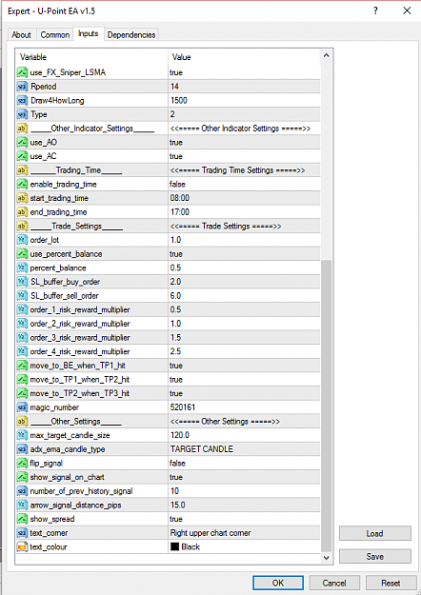Click the double icon beside percent_balance
This screenshot has width=421, height=595.
click(x=23, y=268)
